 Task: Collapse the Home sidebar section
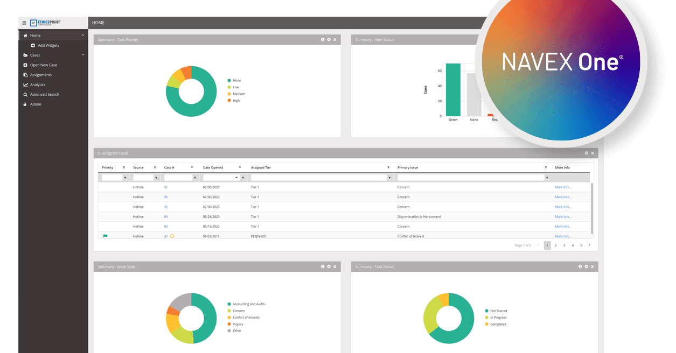coord(83,36)
